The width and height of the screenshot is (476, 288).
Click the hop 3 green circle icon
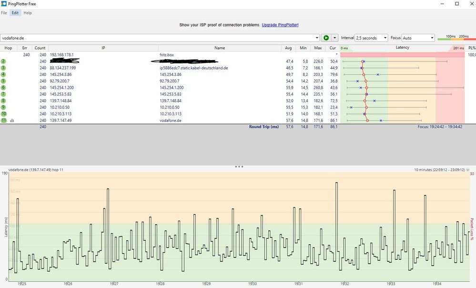tap(3, 68)
